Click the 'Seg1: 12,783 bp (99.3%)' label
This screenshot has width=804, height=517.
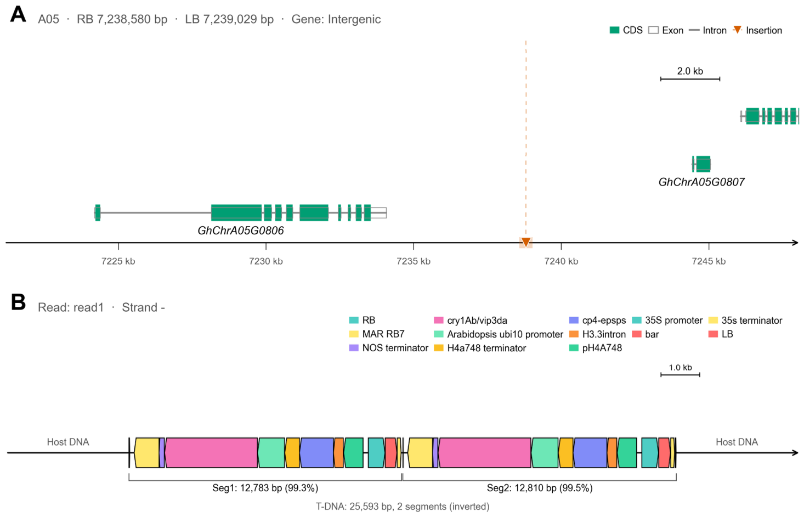click(x=265, y=488)
